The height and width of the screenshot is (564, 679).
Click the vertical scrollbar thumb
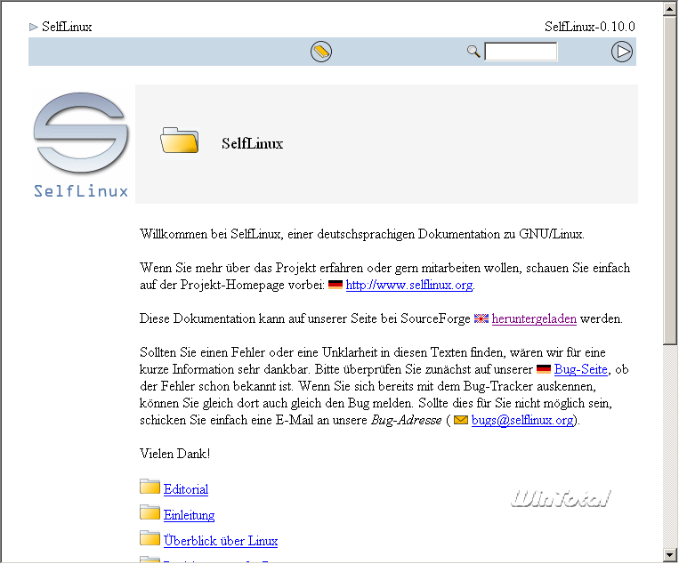(669, 181)
